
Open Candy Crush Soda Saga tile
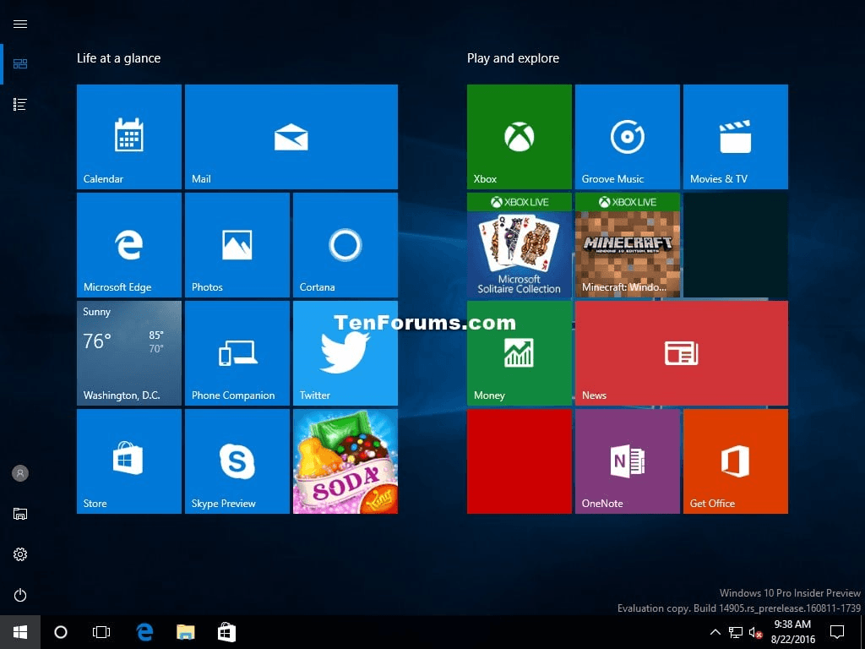point(345,461)
